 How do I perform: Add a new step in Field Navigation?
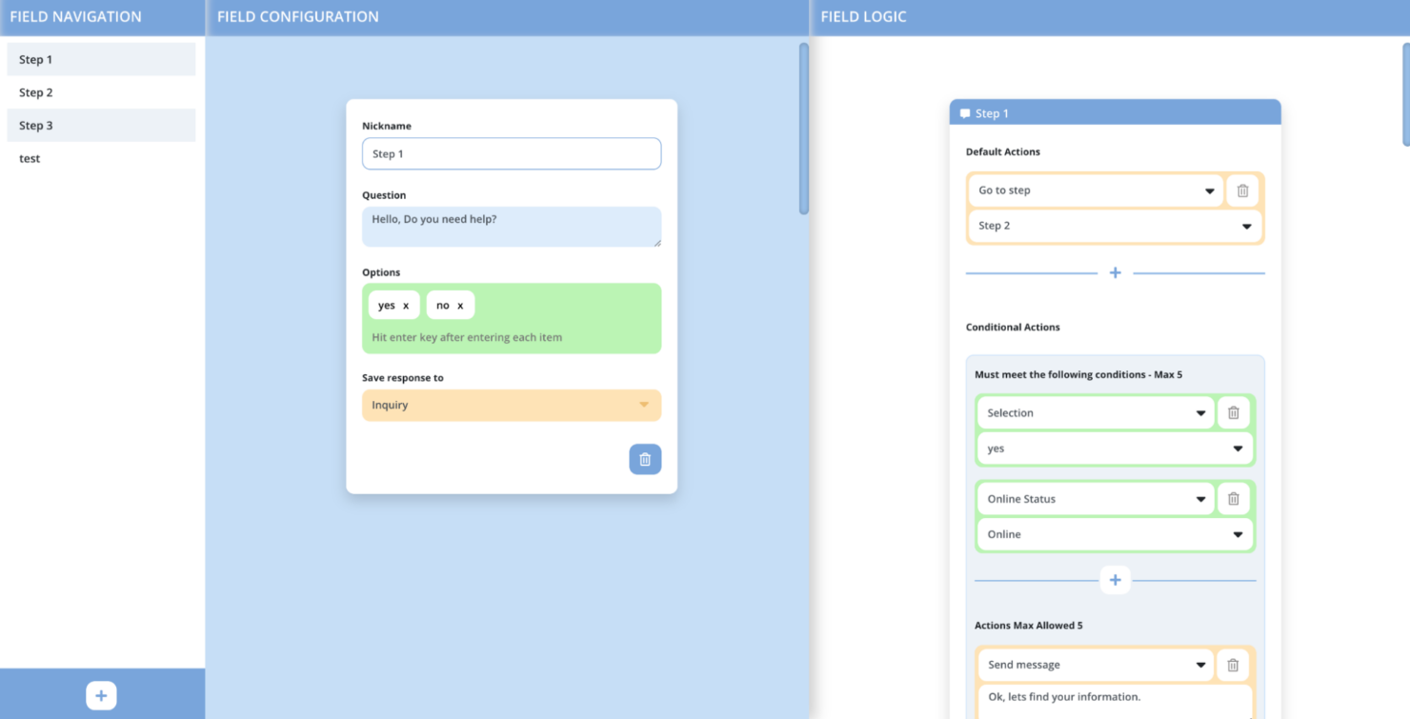pyautogui.click(x=101, y=694)
